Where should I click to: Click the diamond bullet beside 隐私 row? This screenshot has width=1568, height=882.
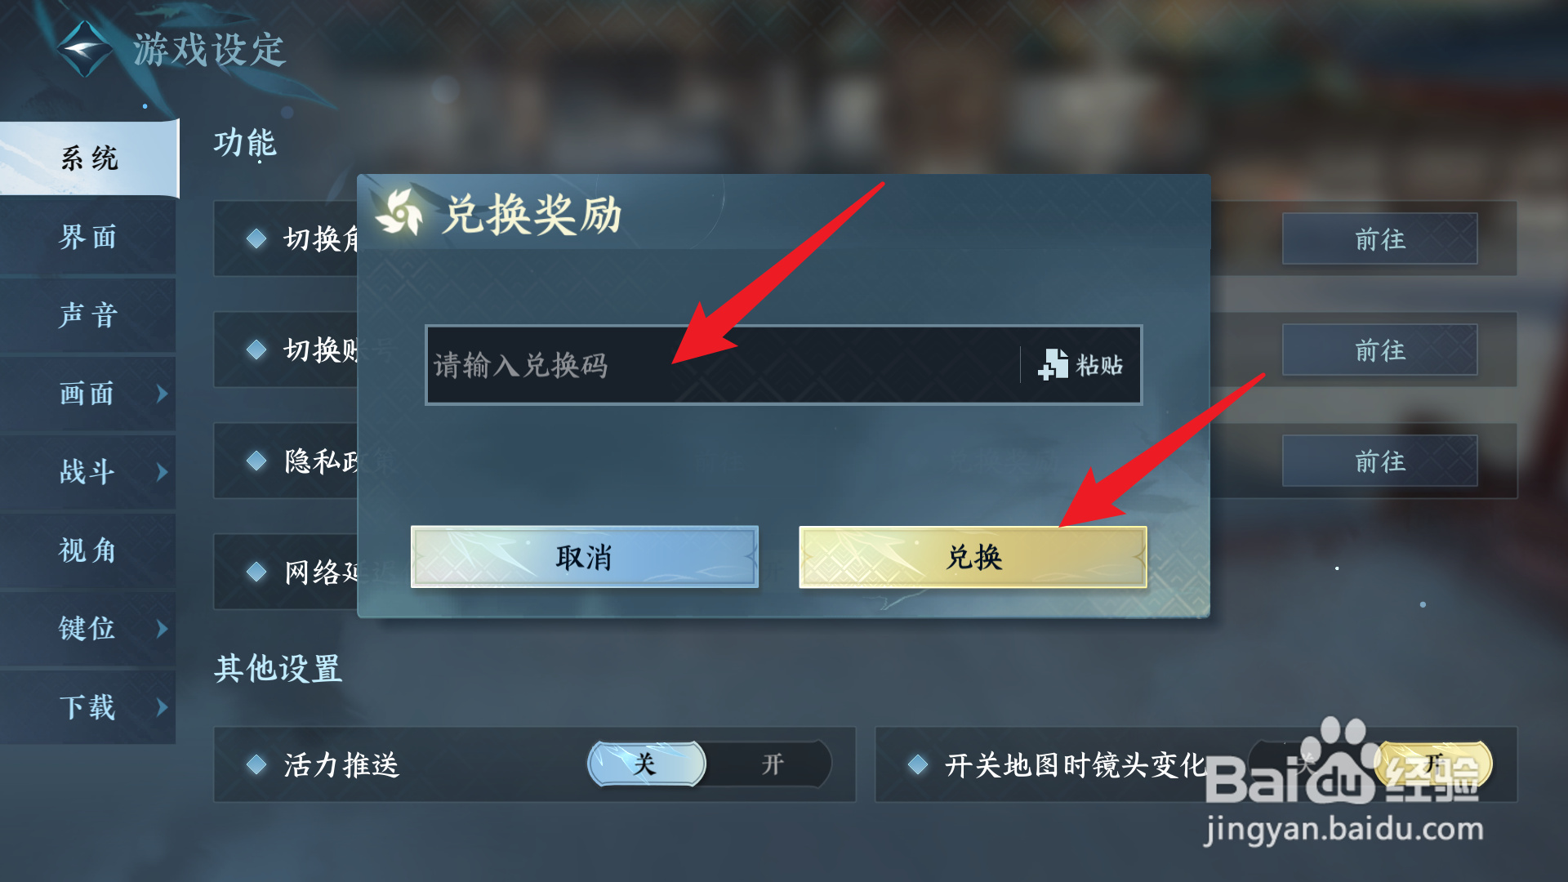coord(256,461)
